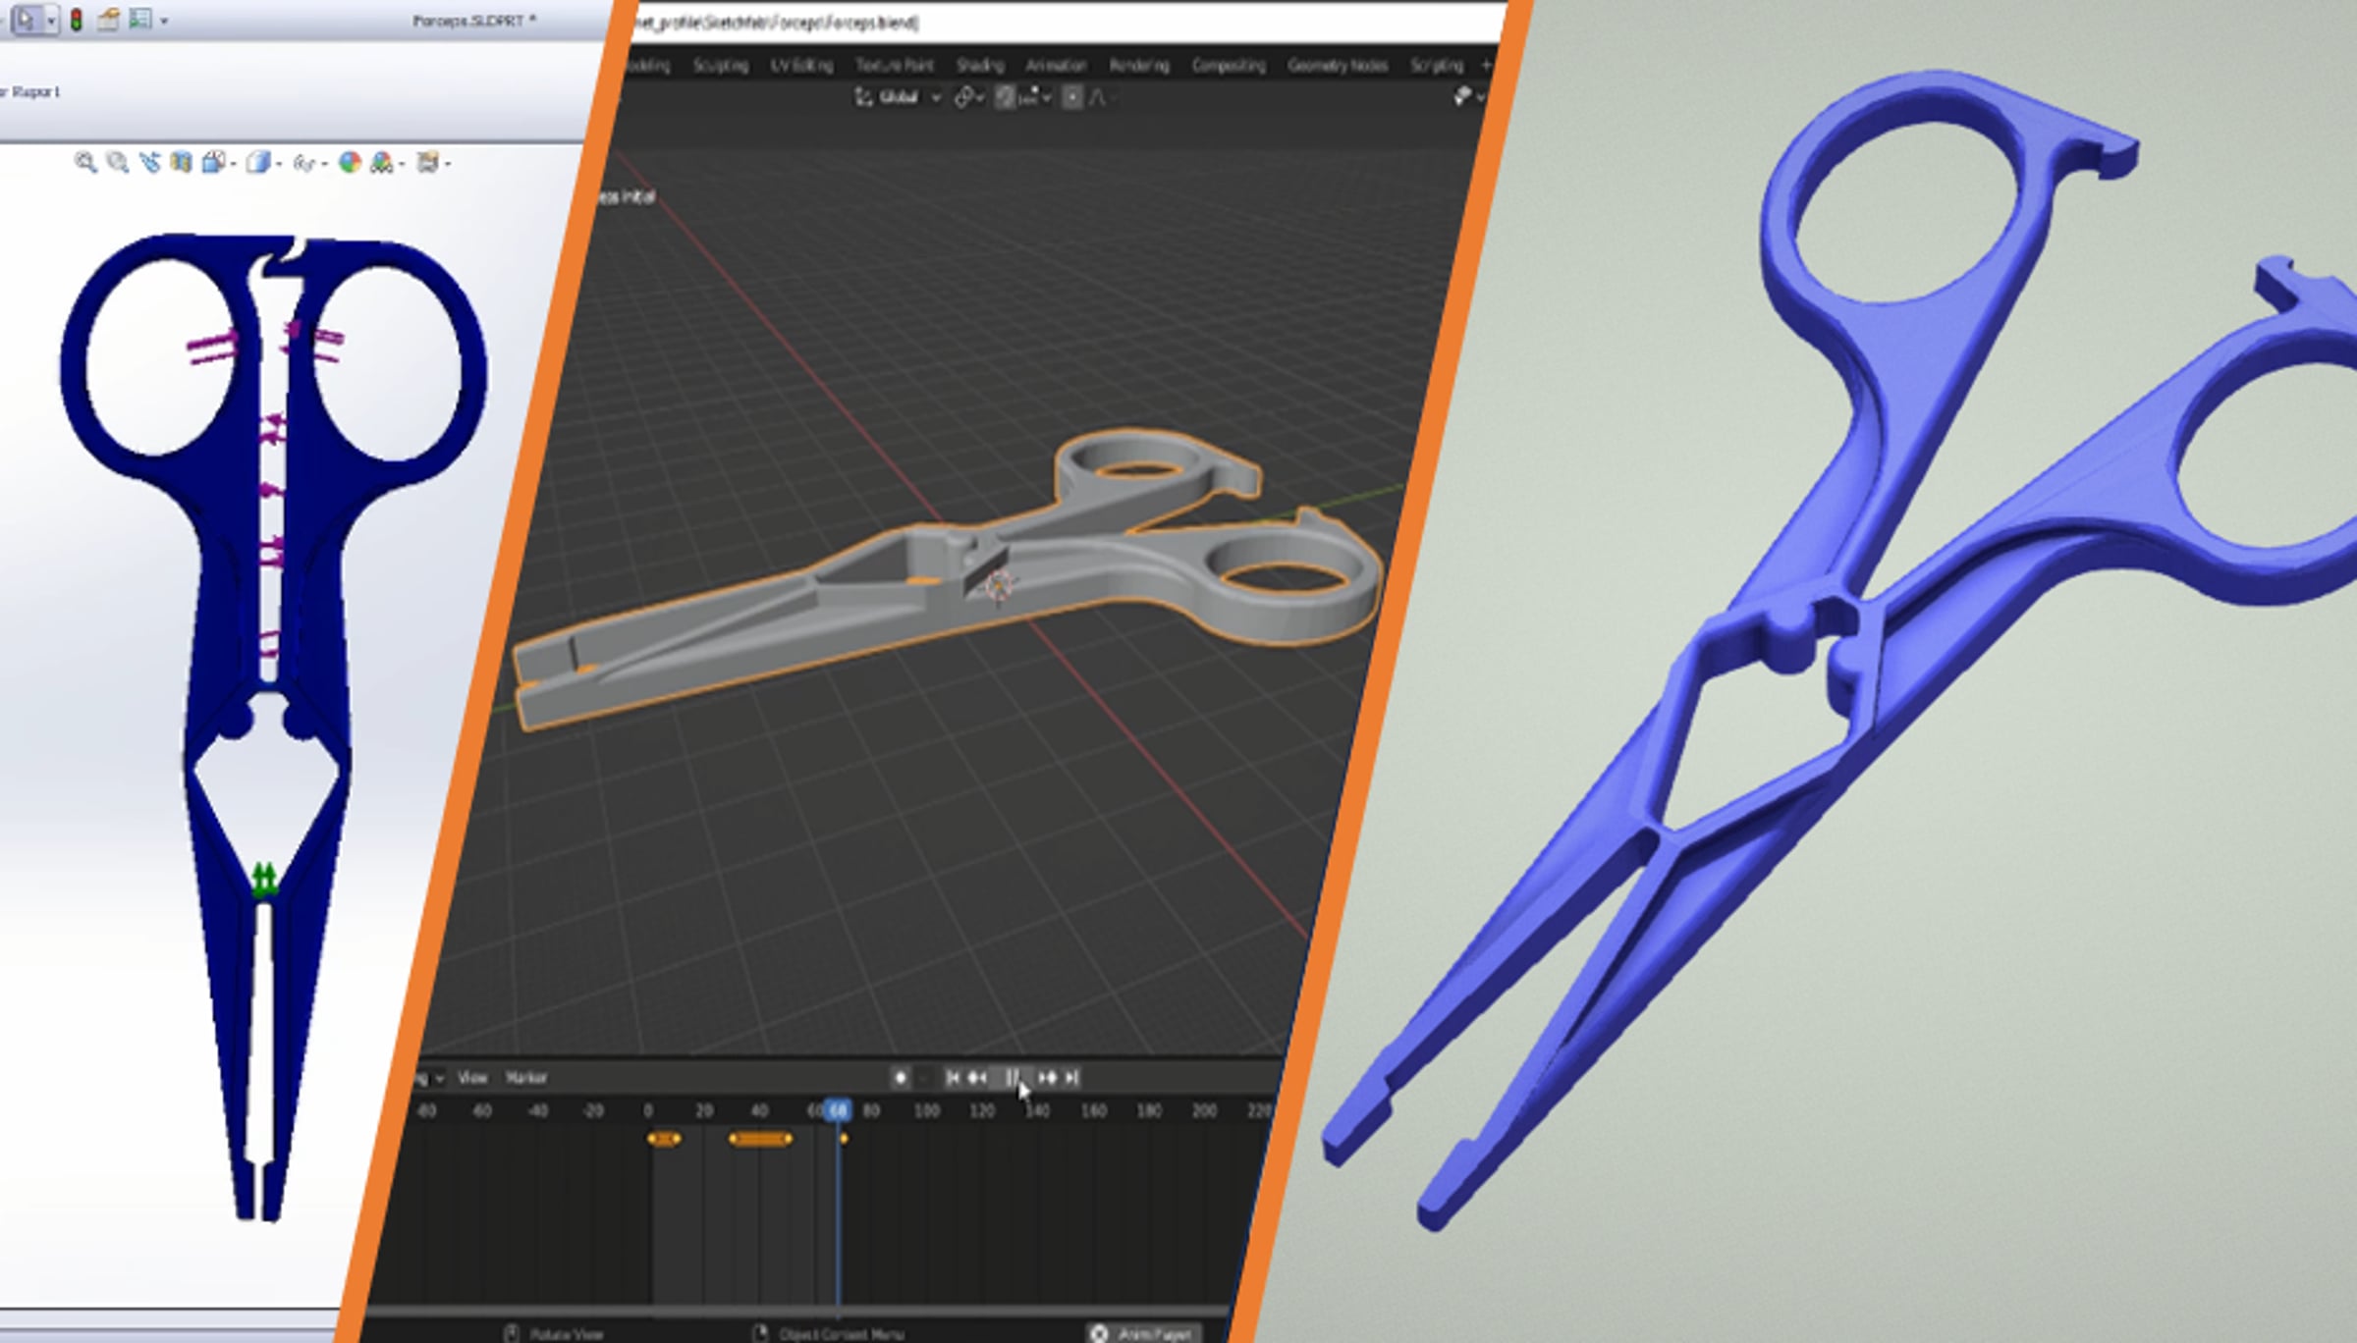Click the SolidWorks Options list icon
The width and height of the screenshot is (2357, 1343).
point(139,20)
